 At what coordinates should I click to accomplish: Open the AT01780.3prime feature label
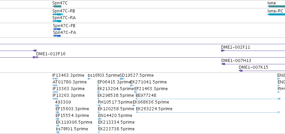(69, 82)
